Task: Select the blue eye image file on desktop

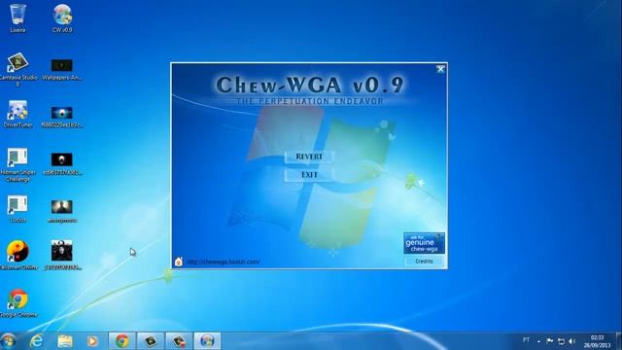Action: click(62, 117)
